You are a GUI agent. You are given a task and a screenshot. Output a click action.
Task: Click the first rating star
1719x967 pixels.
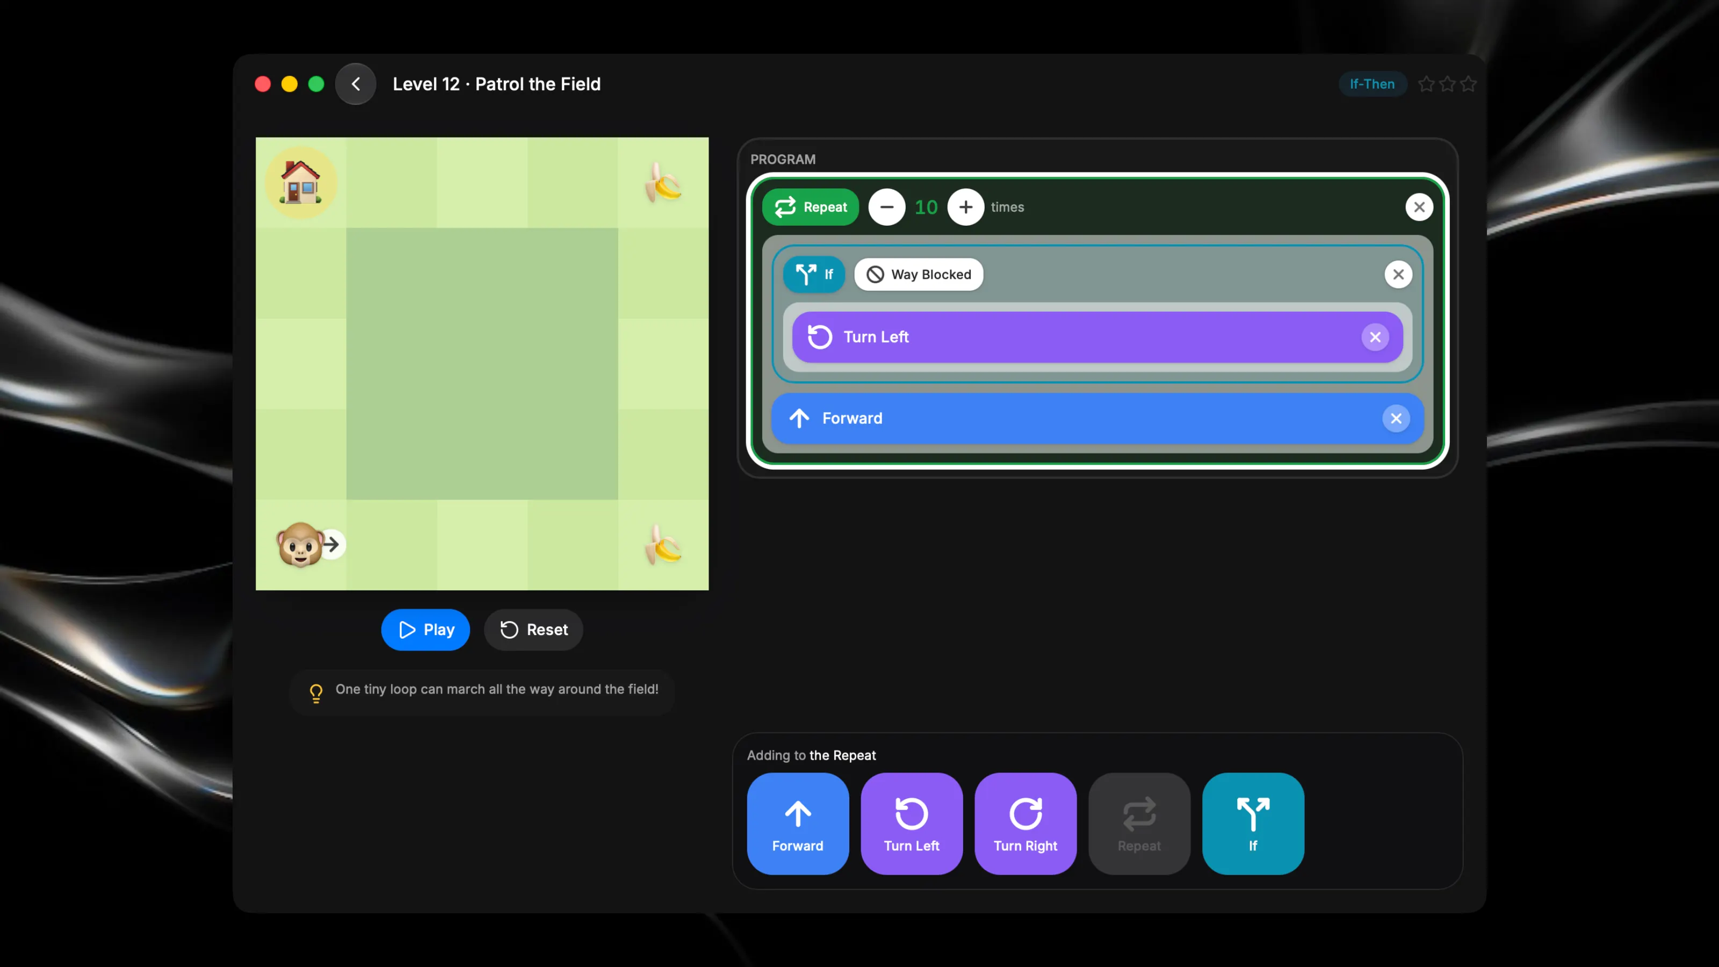[1426, 84]
